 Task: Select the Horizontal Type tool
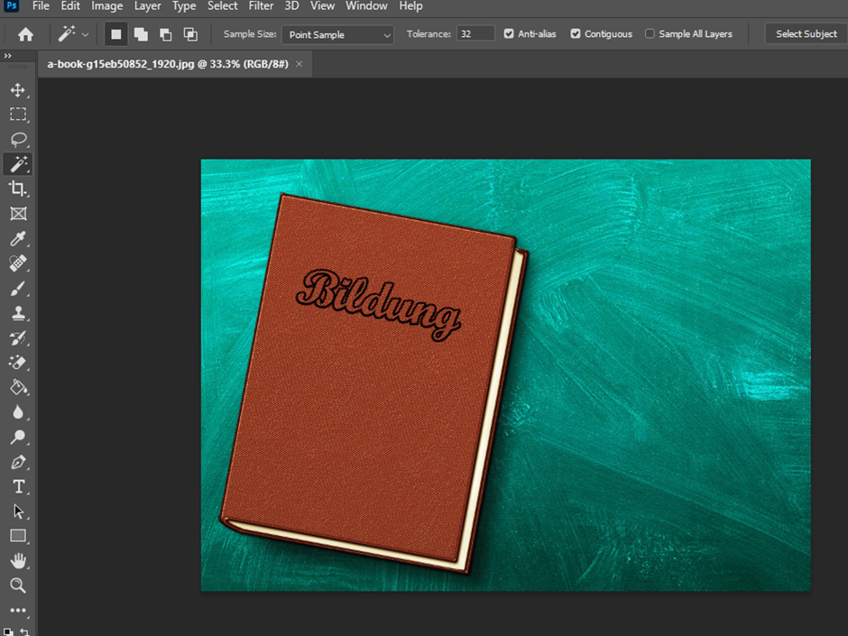click(18, 487)
